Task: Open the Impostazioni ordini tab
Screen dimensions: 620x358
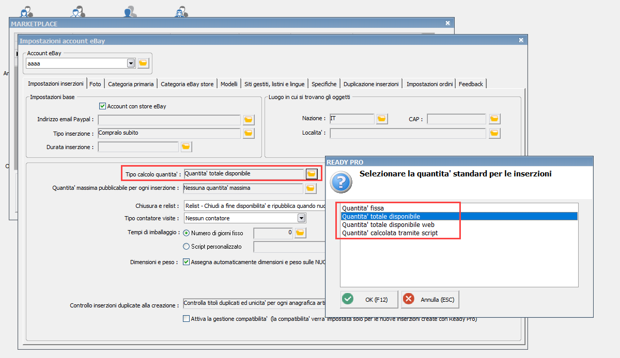Action: click(x=430, y=84)
